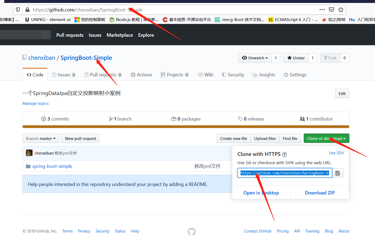
Task: Click Manage topics link
Action: coord(35,103)
